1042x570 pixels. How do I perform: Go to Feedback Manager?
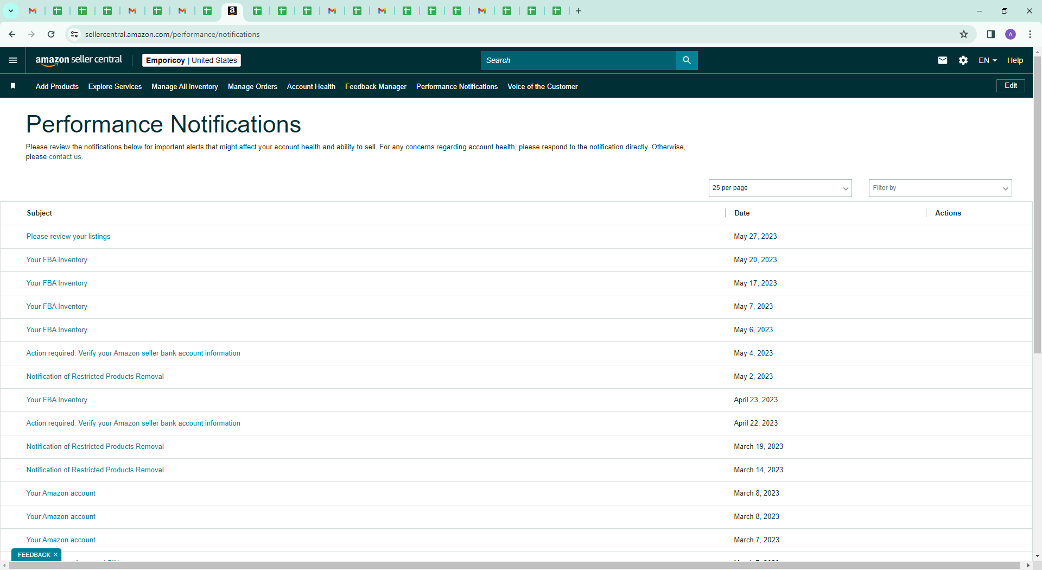point(376,86)
